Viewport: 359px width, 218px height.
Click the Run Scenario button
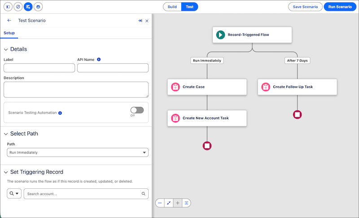pos(340,7)
